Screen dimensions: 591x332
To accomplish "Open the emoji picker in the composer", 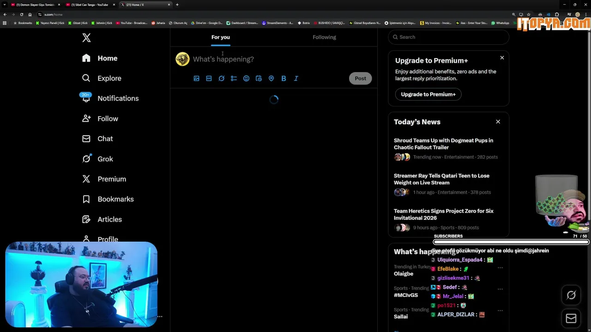I will point(246,78).
